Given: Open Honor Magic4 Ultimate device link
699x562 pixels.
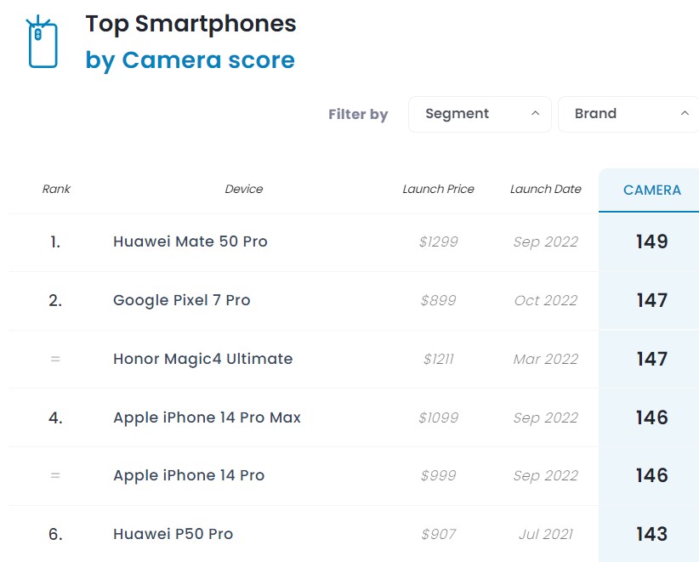Looking at the screenshot, I should [203, 359].
